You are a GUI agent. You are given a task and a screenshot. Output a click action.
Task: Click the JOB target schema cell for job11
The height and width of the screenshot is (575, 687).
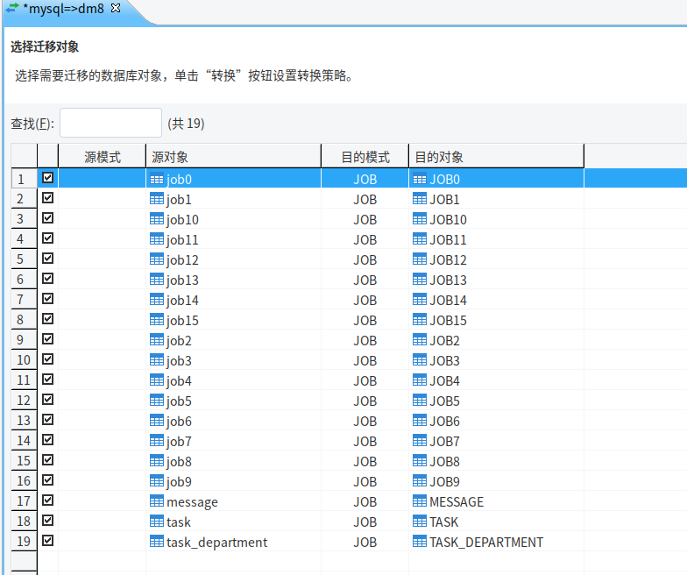point(365,240)
